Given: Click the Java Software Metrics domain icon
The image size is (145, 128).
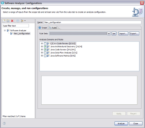Looking at the screenshot, I should (x=48, y=56).
